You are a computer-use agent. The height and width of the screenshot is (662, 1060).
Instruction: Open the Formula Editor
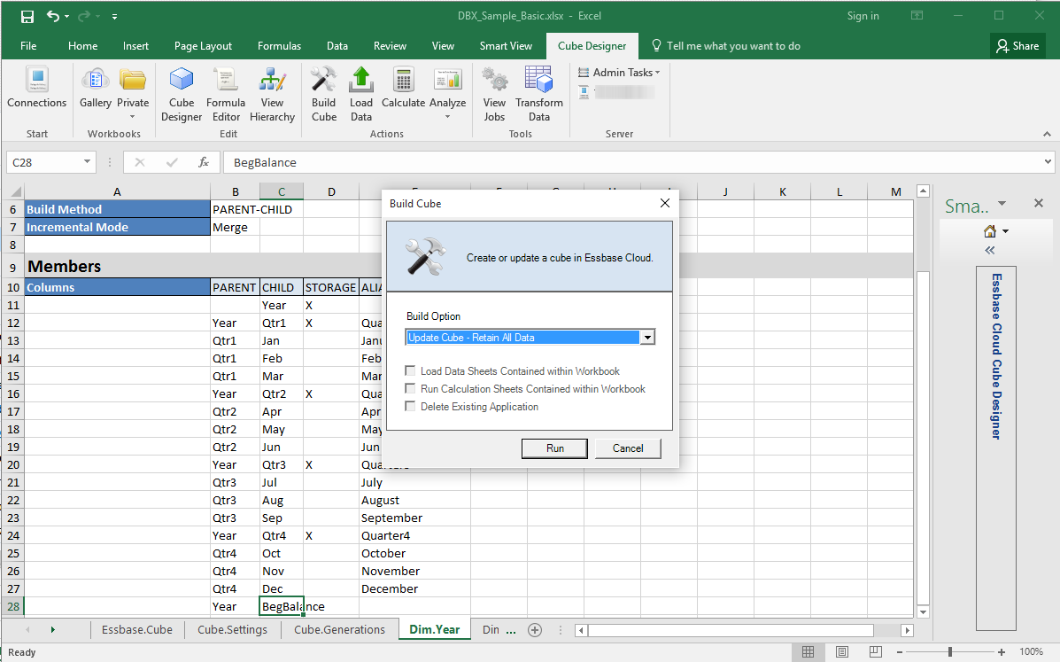pyautogui.click(x=226, y=94)
